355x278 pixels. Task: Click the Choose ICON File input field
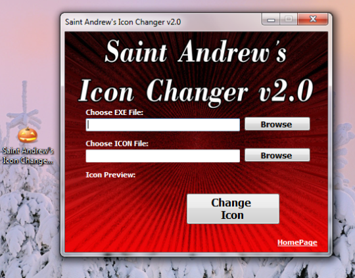(163, 156)
